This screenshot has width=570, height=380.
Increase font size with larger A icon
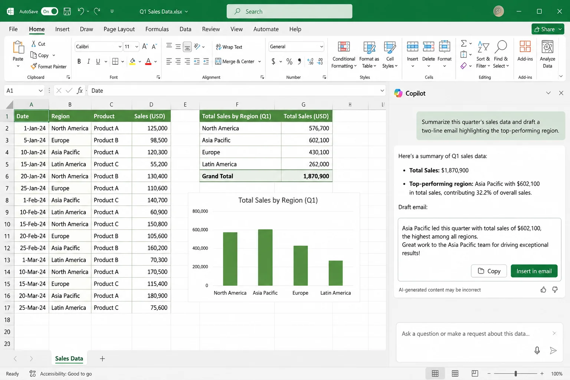(145, 46)
